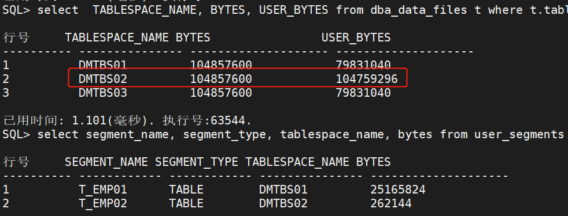The height and width of the screenshot is (216, 568).
Task: Click the SEGMENT_TYPE column header
Action: 196,162
